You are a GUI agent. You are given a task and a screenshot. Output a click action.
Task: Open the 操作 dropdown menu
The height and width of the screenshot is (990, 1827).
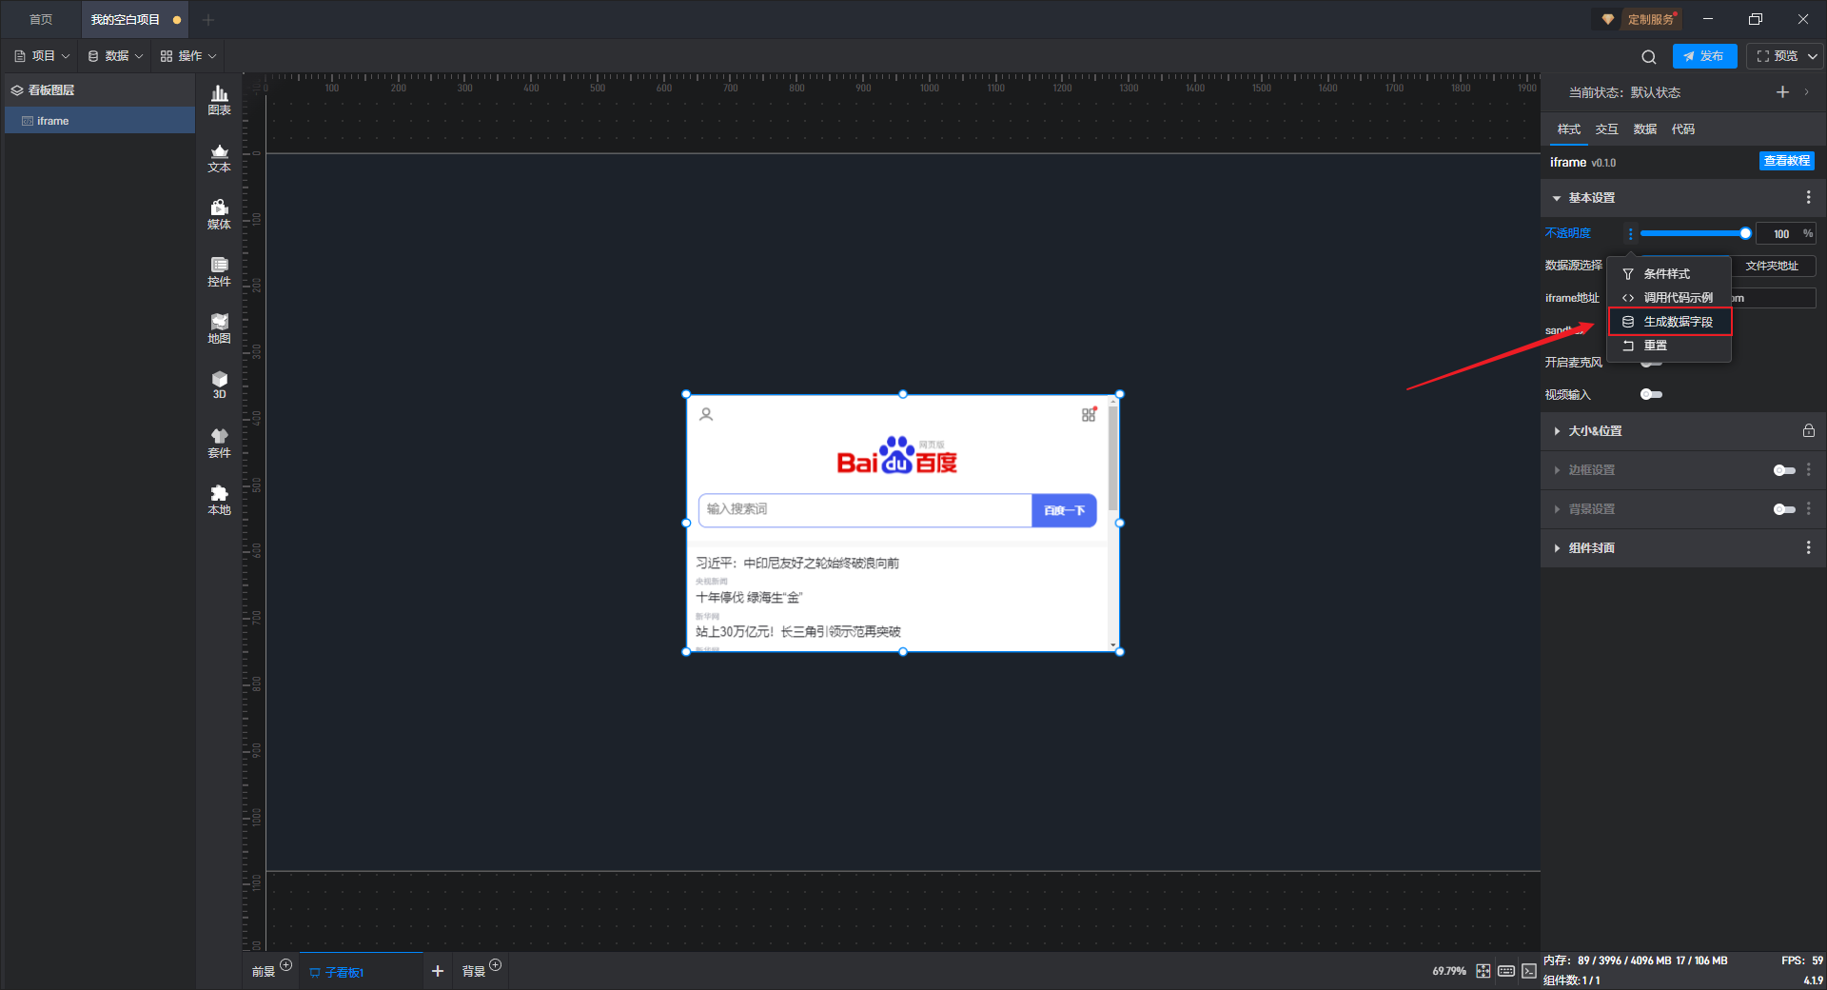point(188,56)
